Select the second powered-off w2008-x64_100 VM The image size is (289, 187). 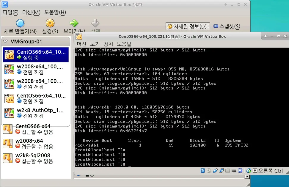click(x=36, y=84)
